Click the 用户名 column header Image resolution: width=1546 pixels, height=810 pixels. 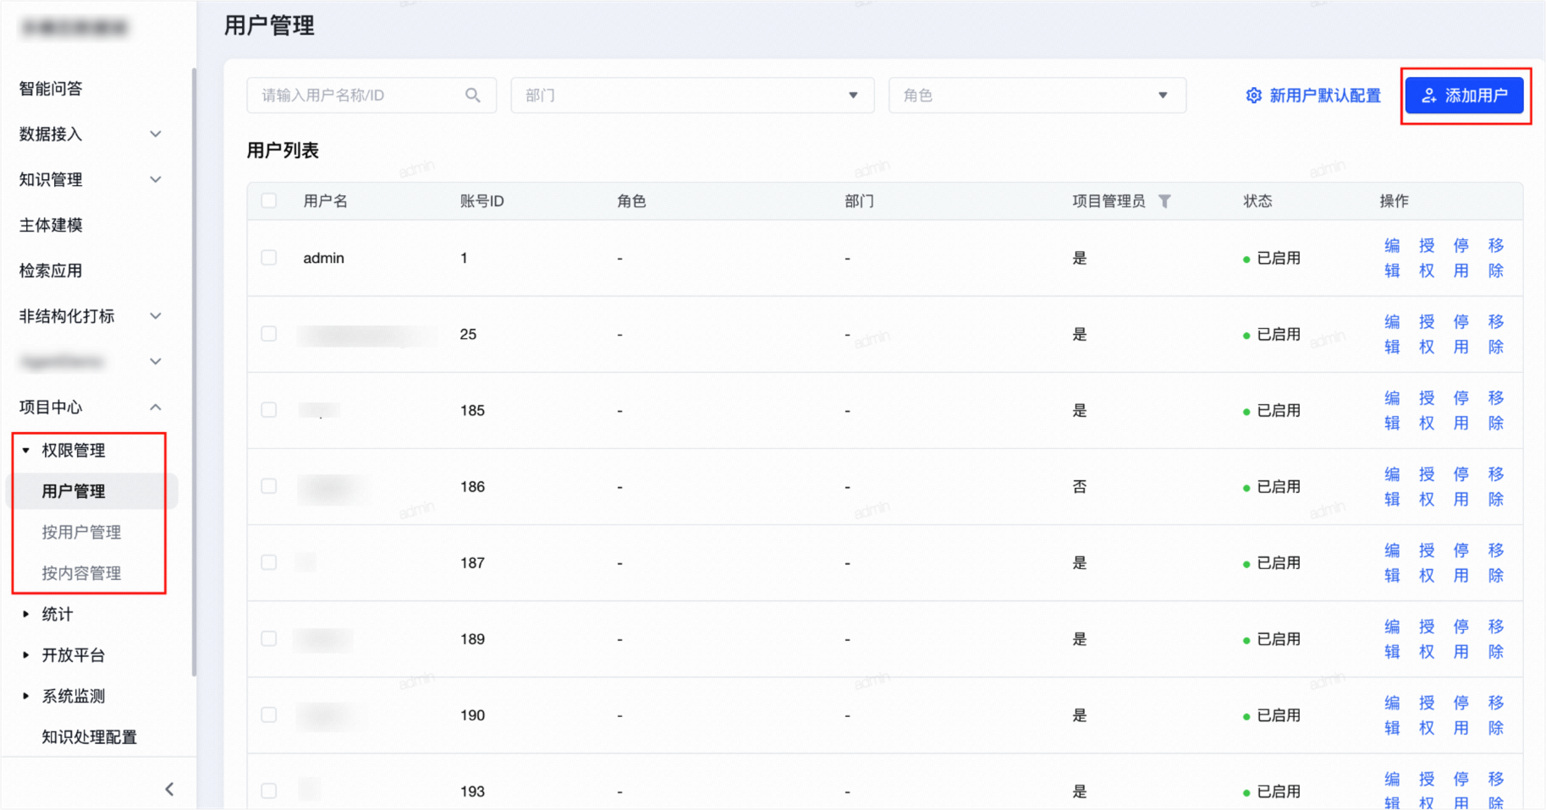click(x=325, y=201)
